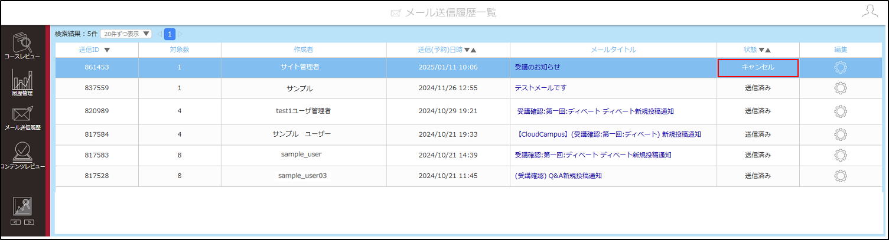The width and height of the screenshot is (889, 240).
Task: Sort 状態 descending with down arrow
Action: 761,50
